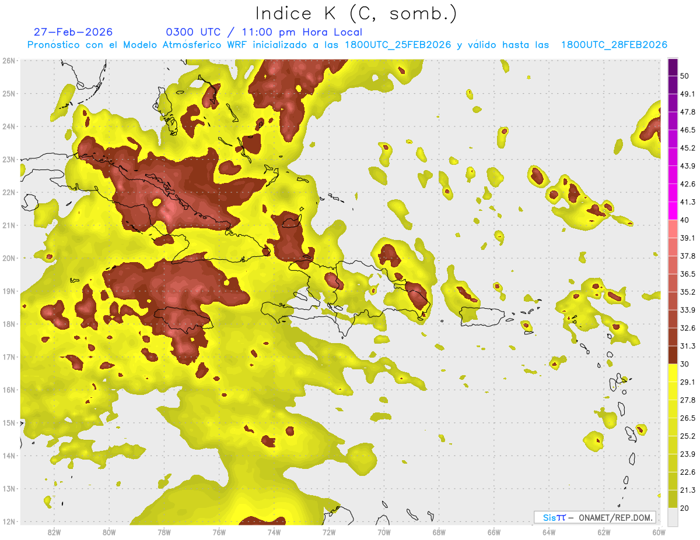Click '0300 UTC / 11:00 pm Hora Local'
700x540 pixels.
coord(264,32)
